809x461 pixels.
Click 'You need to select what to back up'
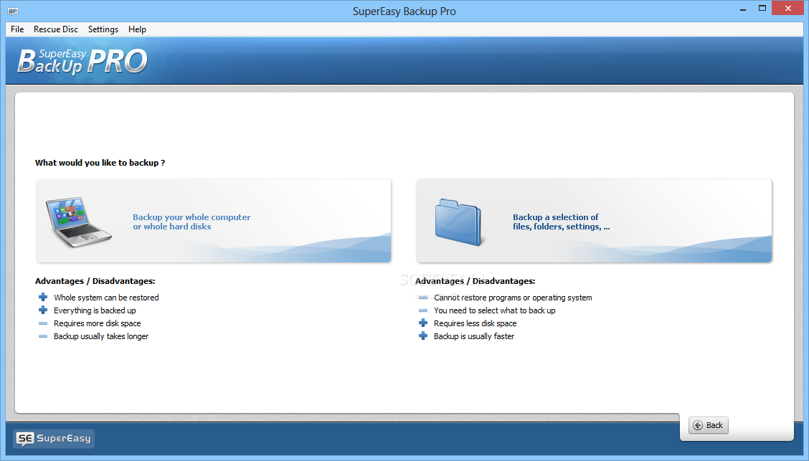coord(495,310)
